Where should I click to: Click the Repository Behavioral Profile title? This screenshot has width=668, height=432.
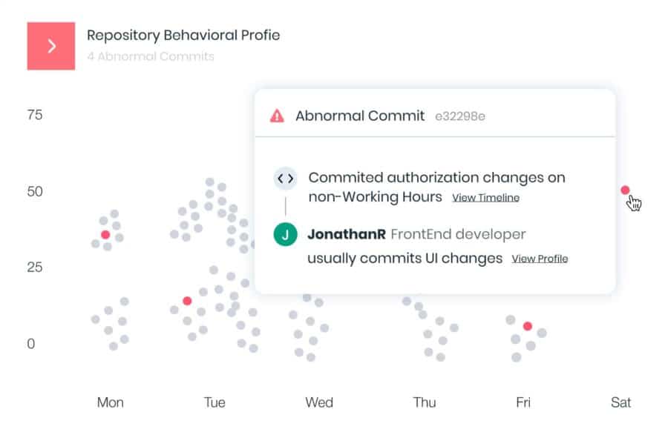click(x=183, y=35)
